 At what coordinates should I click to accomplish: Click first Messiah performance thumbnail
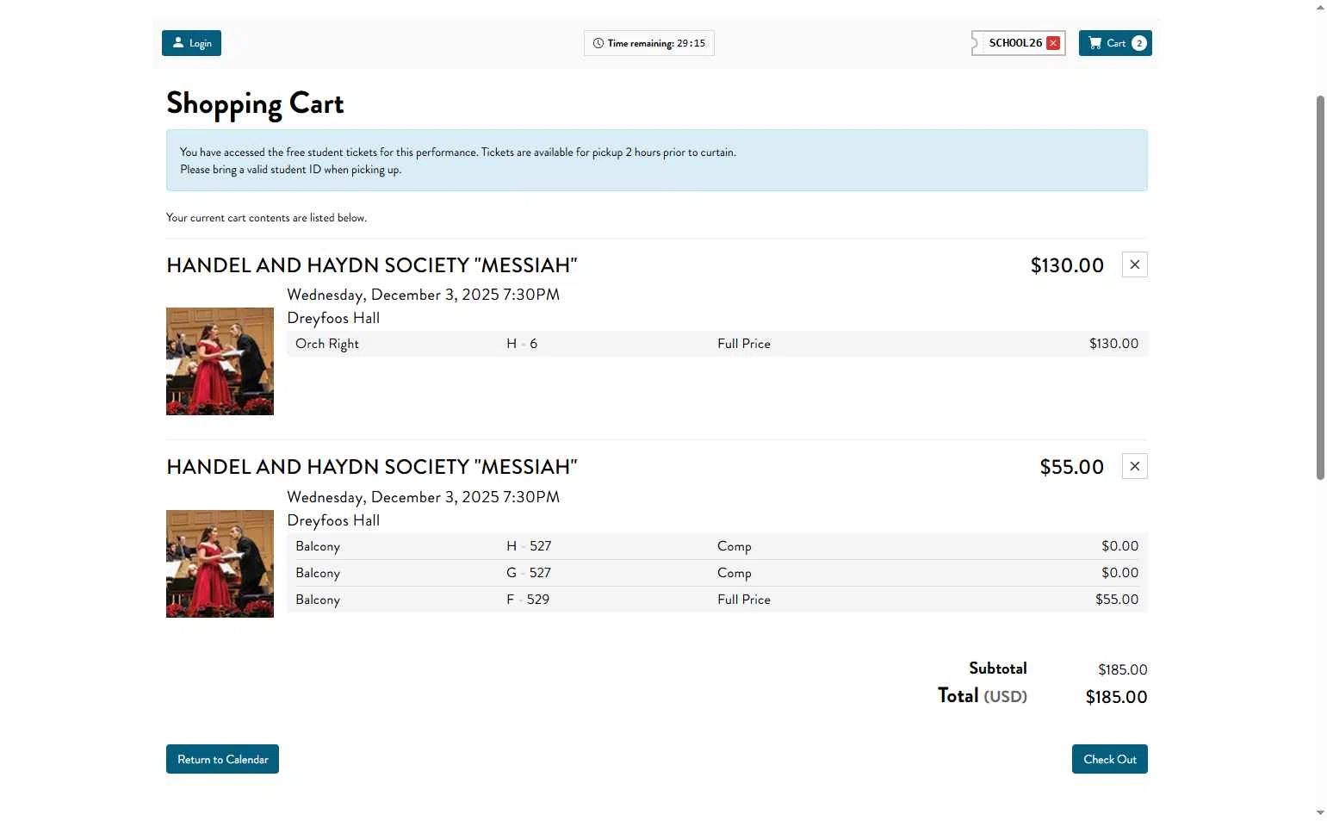tap(220, 361)
